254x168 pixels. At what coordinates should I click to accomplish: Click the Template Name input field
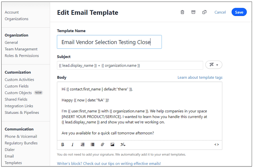coord(109,42)
